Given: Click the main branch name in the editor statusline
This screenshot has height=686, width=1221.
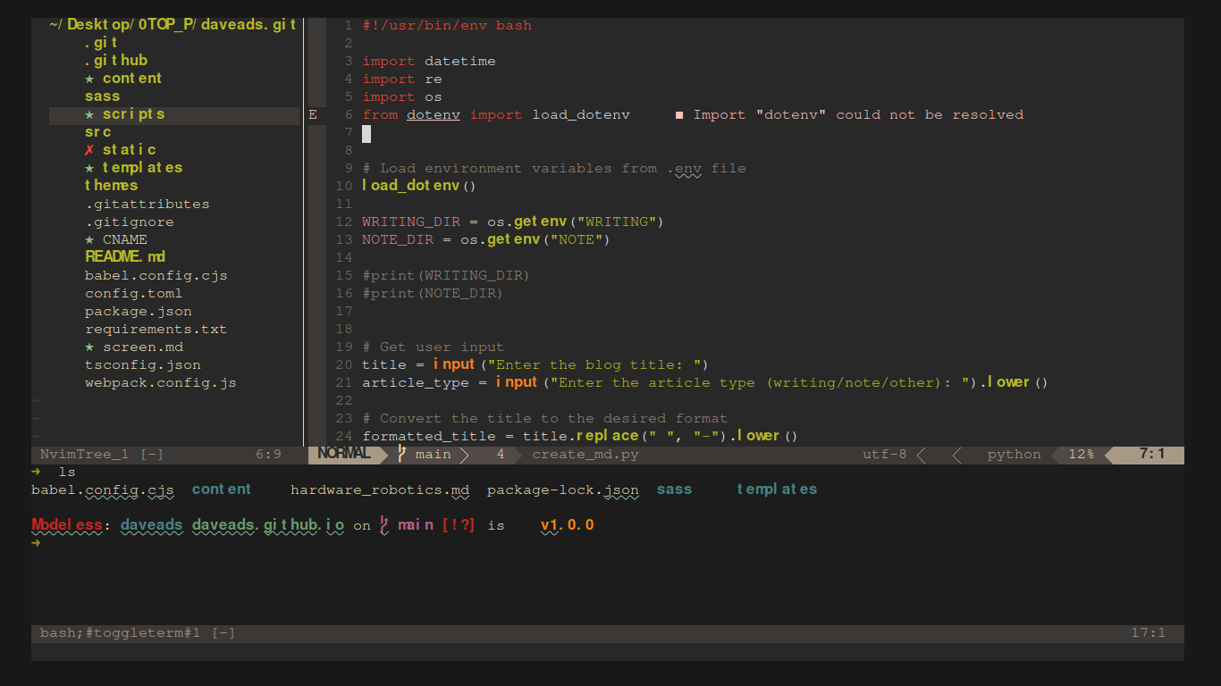Looking at the screenshot, I should [x=434, y=455].
